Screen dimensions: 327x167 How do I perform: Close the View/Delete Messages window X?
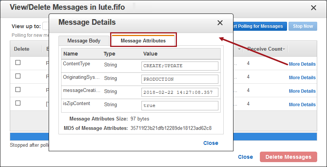tap(313, 8)
